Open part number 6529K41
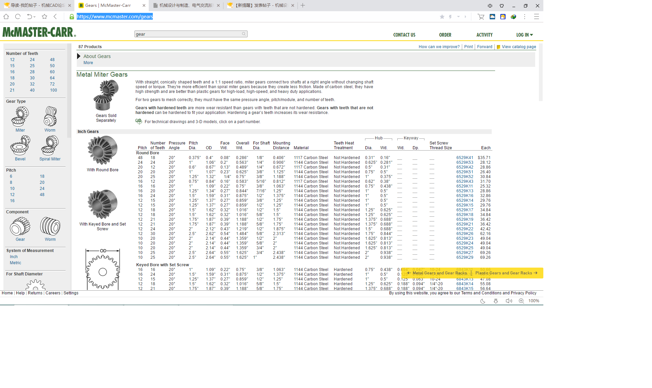Viewport: 652px width, 388px height. pos(465,158)
